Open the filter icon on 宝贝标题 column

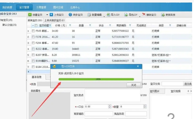(50, 25)
